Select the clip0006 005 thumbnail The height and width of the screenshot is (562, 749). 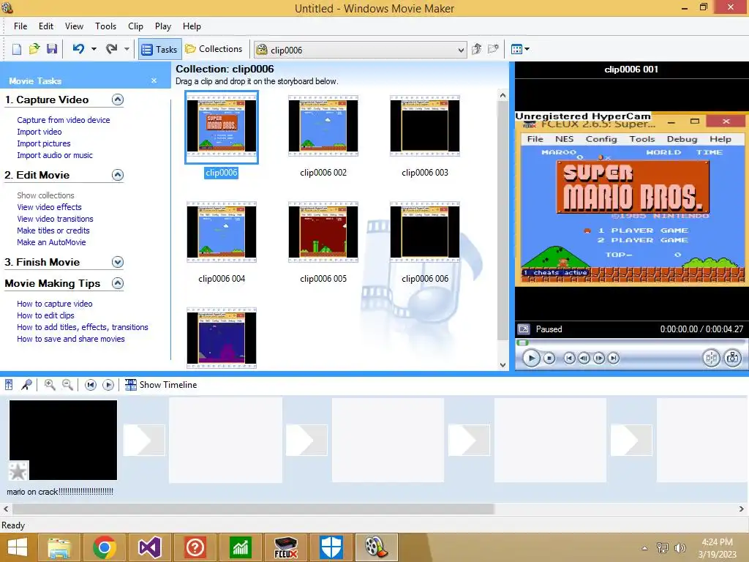coord(323,232)
